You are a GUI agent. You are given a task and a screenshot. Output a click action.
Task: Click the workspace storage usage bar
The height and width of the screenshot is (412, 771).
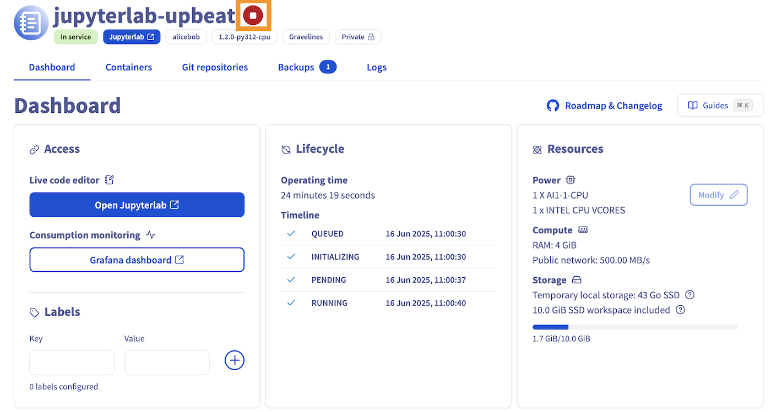(x=634, y=327)
